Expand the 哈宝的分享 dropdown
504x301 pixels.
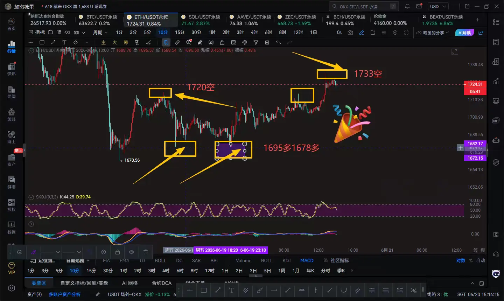(433, 33)
